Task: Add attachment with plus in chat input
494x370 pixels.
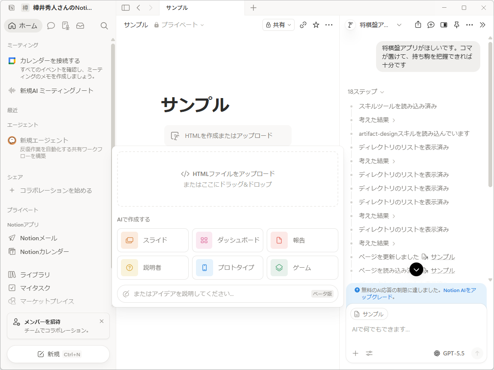Action: (x=355, y=353)
